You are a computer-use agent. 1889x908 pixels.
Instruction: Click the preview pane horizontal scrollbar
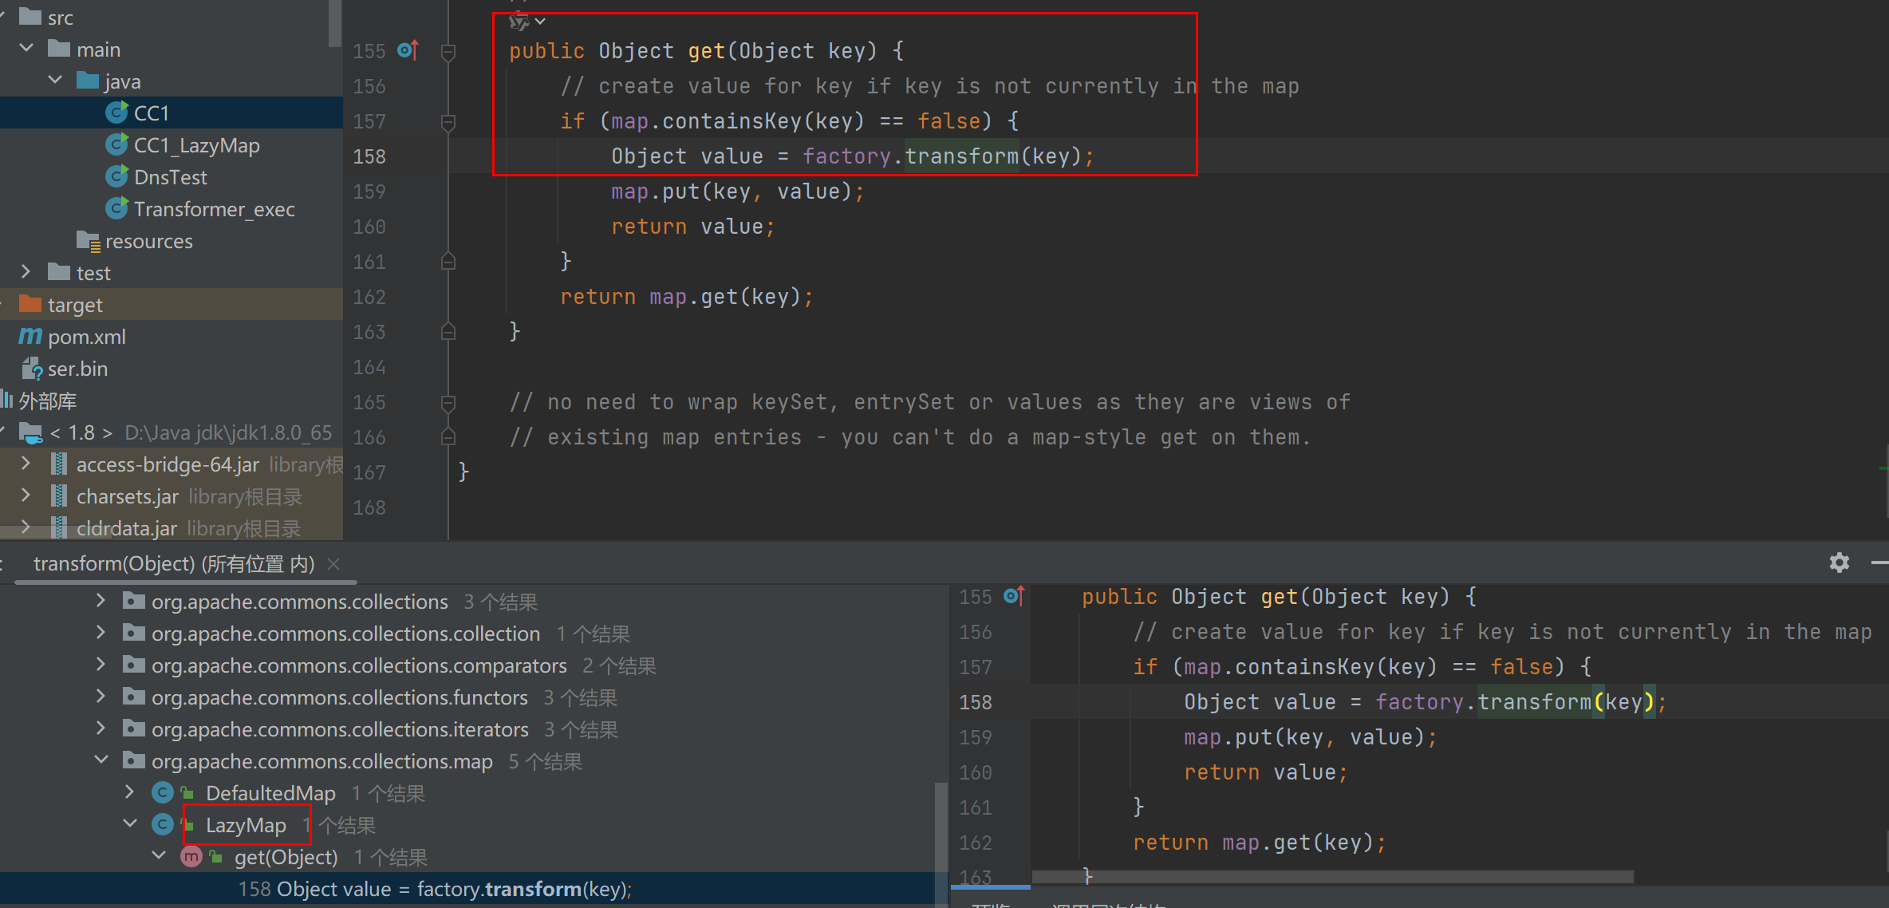click(1332, 877)
